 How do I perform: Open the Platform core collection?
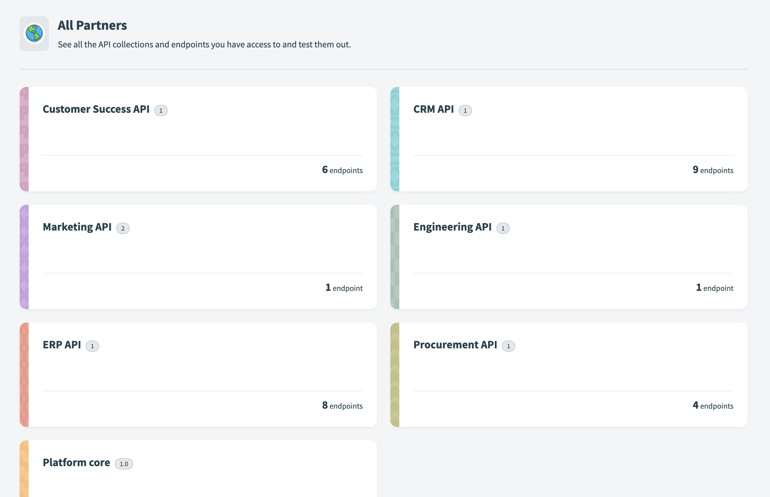[x=77, y=463]
